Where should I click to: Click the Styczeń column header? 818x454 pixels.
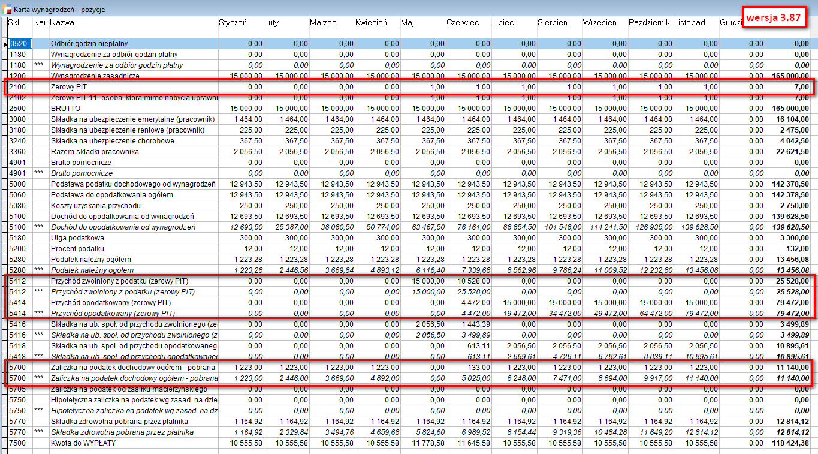(233, 23)
